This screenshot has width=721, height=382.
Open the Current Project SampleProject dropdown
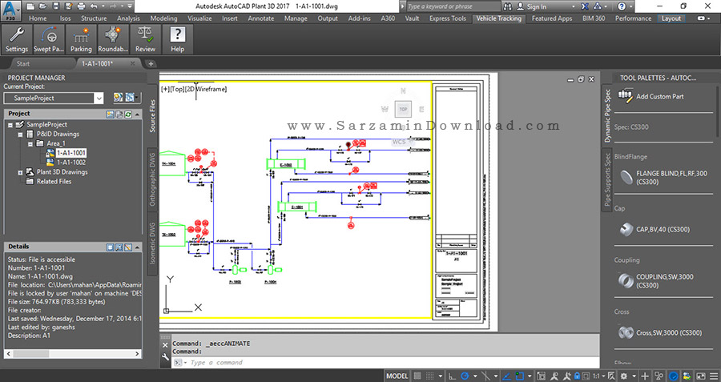pos(99,98)
